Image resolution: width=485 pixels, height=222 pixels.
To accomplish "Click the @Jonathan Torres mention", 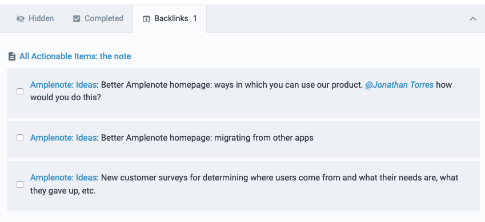I will (x=399, y=85).
